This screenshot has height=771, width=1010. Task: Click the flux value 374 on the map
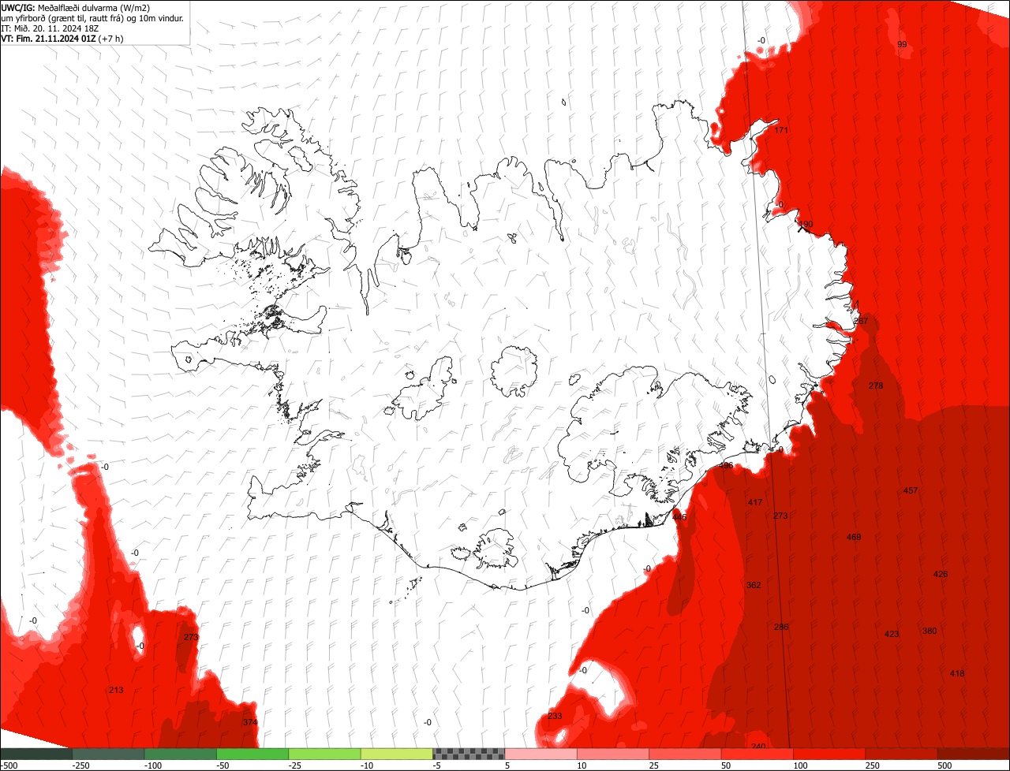(x=250, y=722)
